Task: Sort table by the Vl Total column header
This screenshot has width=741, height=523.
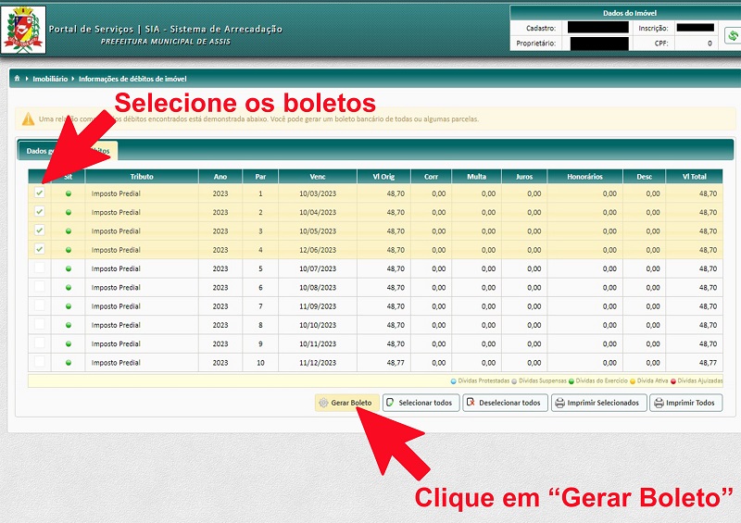Action: tap(694, 177)
